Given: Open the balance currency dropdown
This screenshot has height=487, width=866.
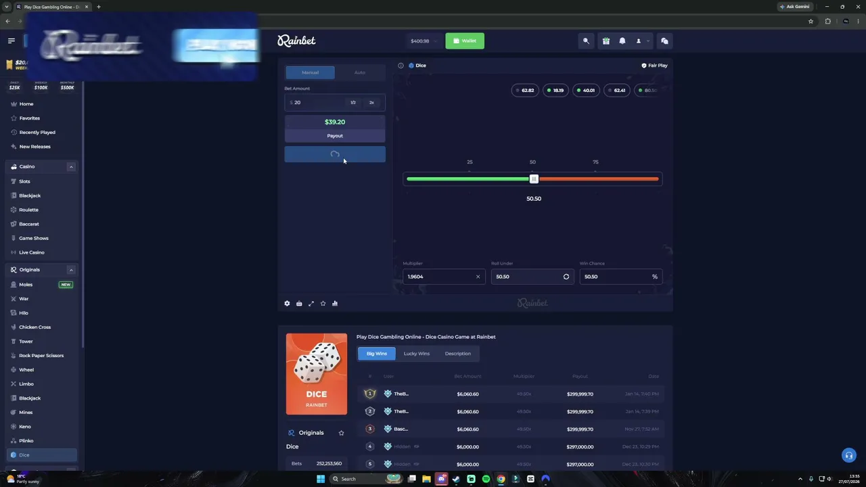Looking at the screenshot, I should (425, 41).
